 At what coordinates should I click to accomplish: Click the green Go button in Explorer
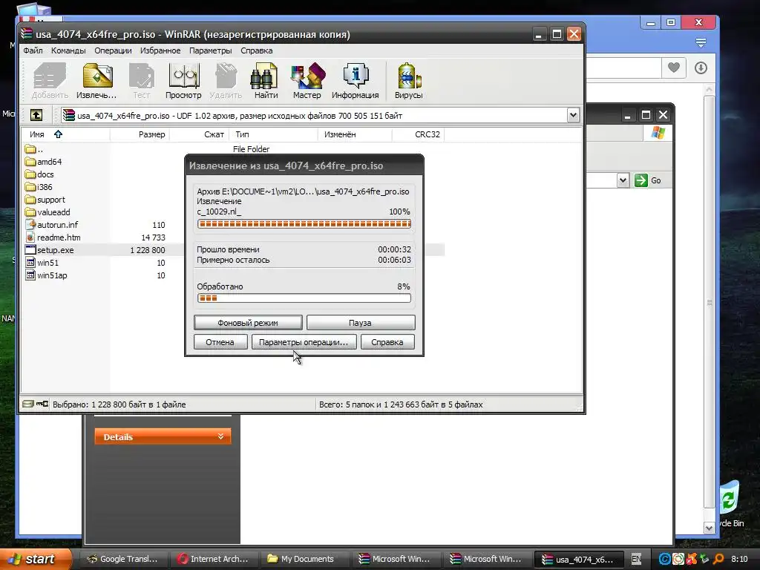(648, 180)
